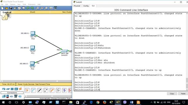Click the workspace scrollbar left arrow
Screen dimensions: 188x105
pyautogui.click(x=1, y=81)
